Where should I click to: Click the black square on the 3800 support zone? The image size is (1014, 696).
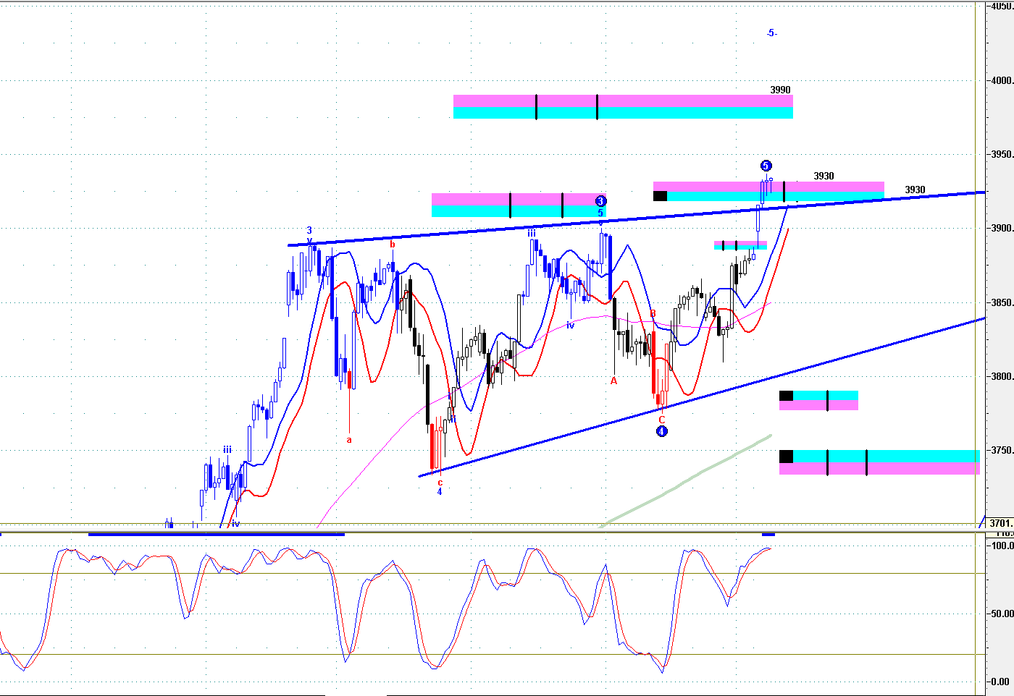click(786, 396)
